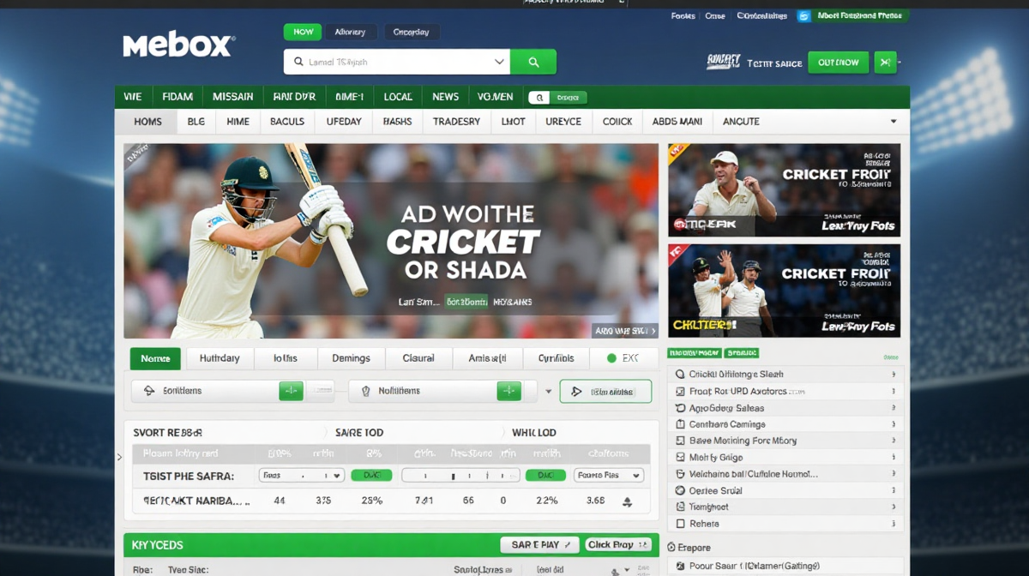The height and width of the screenshot is (576, 1029).
Task: Click the green plus button beside Sonittems
Action: pyautogui.click(x=291, y=391)
